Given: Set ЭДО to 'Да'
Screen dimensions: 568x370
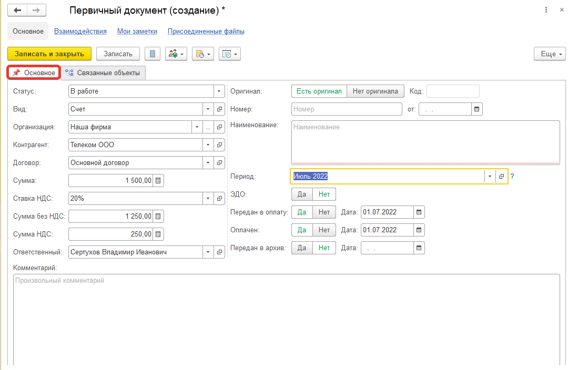Looking at the screenshot, I should [x=302, y=194].
